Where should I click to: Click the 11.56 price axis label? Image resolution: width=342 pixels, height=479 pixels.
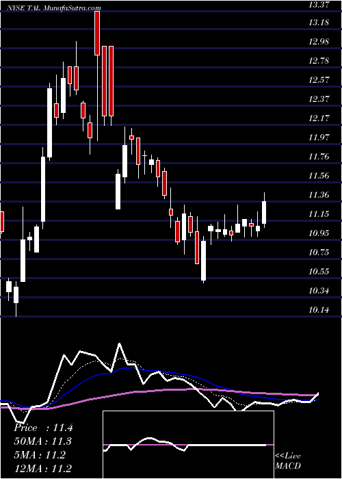click(x=319, y=176)
